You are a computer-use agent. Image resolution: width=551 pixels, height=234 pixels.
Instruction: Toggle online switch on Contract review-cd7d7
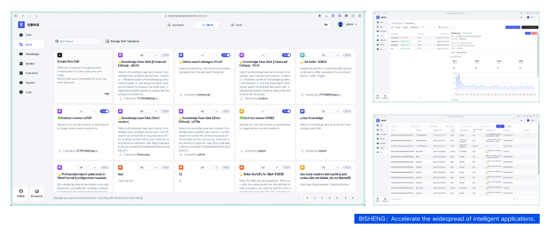[x=104, y=111]
